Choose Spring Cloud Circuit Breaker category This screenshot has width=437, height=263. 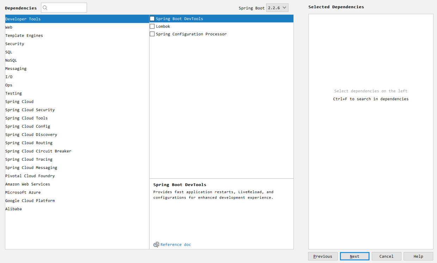click(77, 151)
